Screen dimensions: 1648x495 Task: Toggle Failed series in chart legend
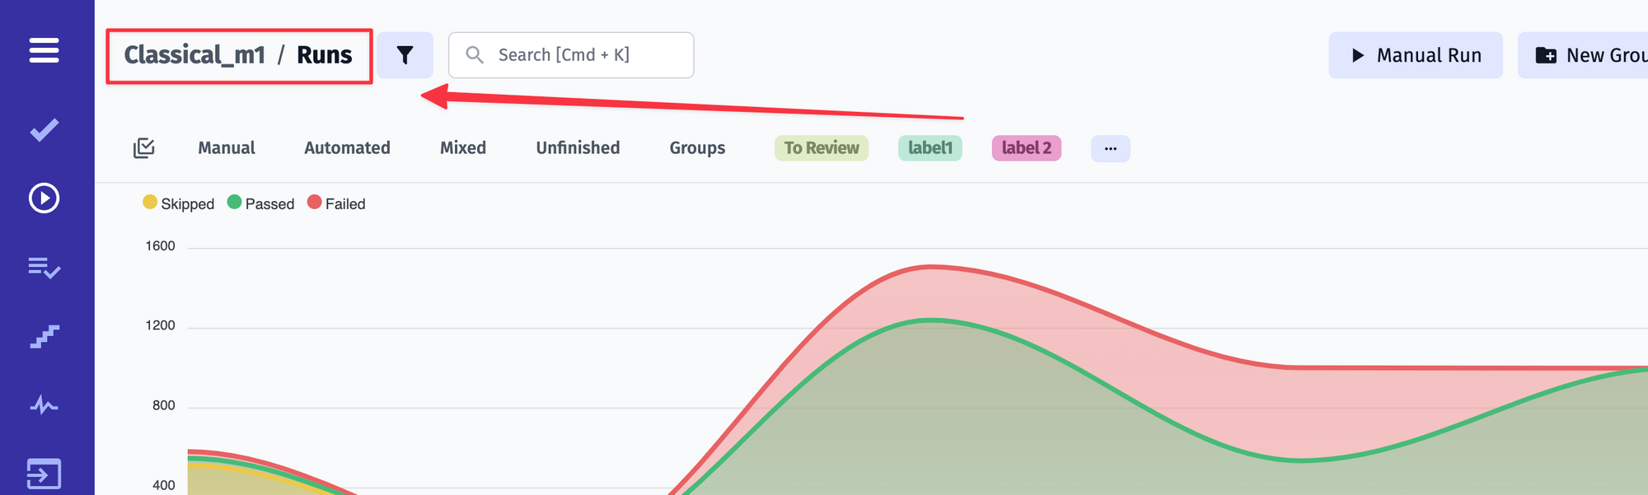click(336, 203)
